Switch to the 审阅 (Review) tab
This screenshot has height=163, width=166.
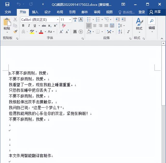click(97, 12)
